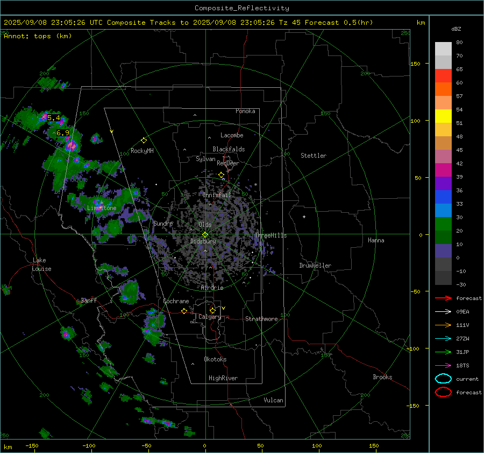
Task: Click the yellow radar center diamond at Didsbury
Action: tap(205, 235)
